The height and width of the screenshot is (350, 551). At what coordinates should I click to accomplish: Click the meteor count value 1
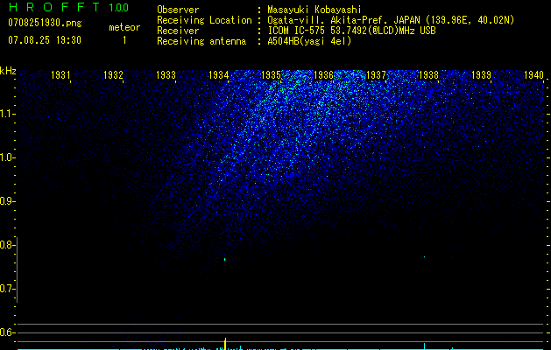click(x=124, y=40)
